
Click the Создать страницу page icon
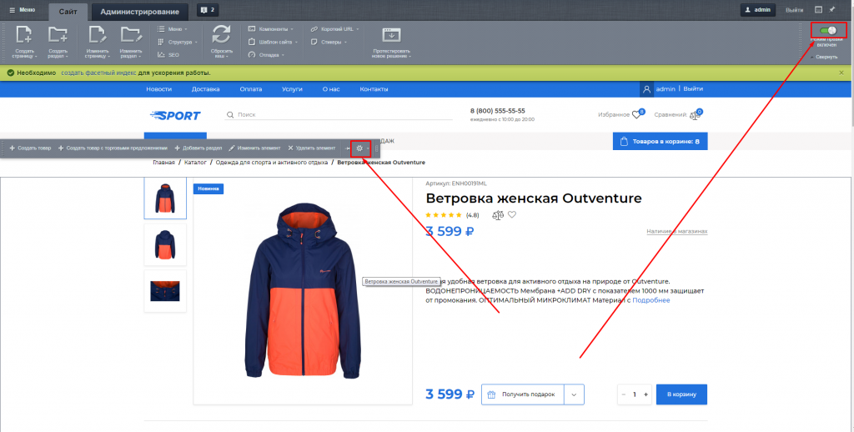(24, 34)
